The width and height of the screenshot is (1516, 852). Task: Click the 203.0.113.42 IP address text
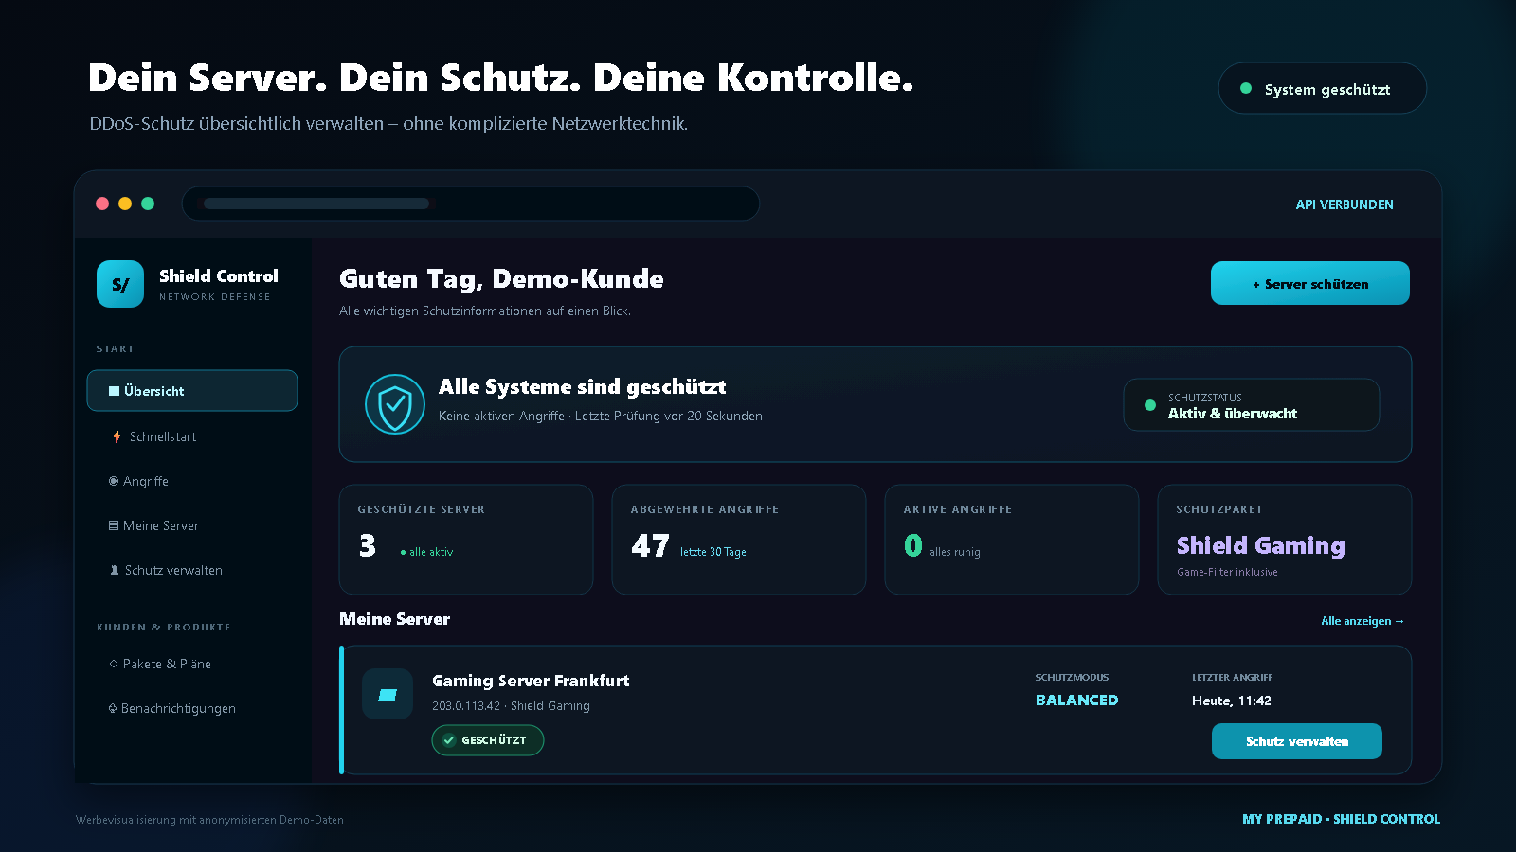tap(466, 705)
